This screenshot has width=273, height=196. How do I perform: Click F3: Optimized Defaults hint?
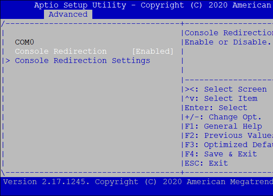click(228, 145)
